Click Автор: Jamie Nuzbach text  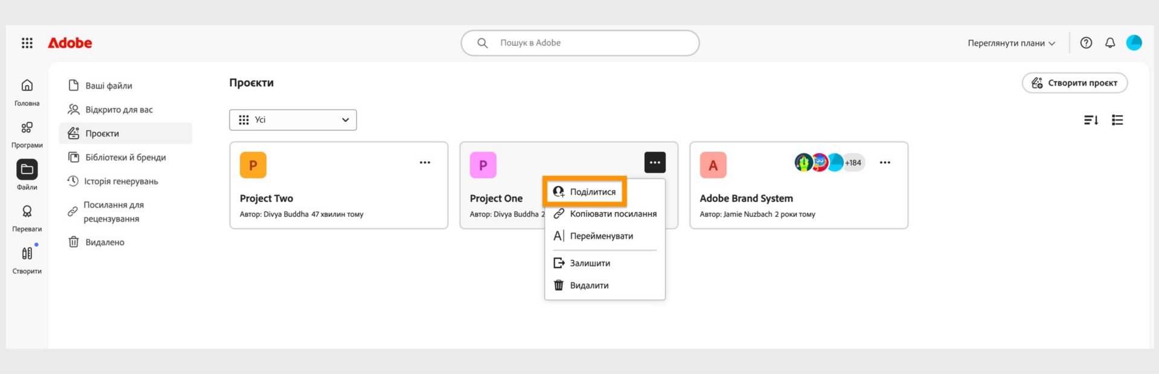point(736,214)
